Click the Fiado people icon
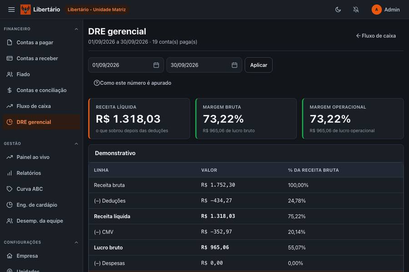 (10, 74)
